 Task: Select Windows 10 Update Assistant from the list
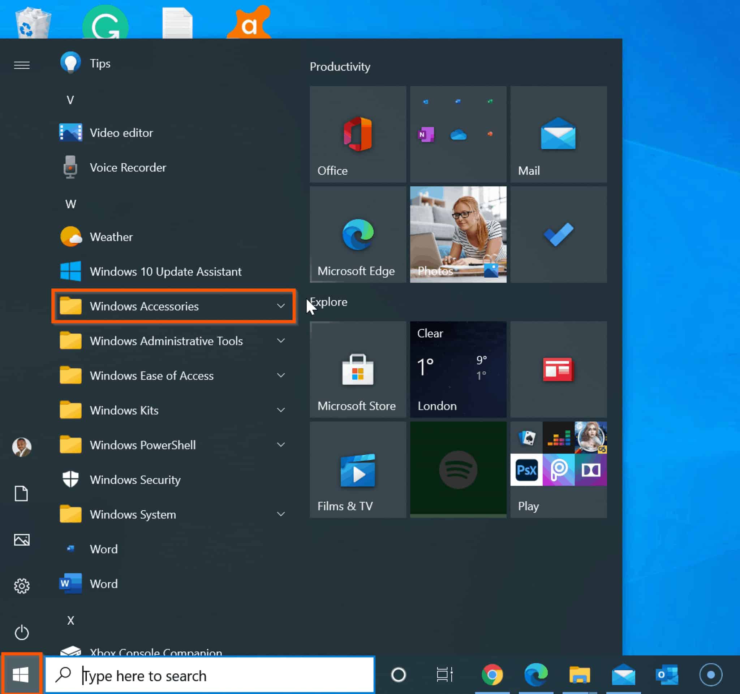point(165,272)
